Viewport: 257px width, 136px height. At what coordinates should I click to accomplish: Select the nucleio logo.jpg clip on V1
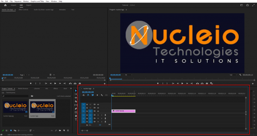click(x=123, y=111)
